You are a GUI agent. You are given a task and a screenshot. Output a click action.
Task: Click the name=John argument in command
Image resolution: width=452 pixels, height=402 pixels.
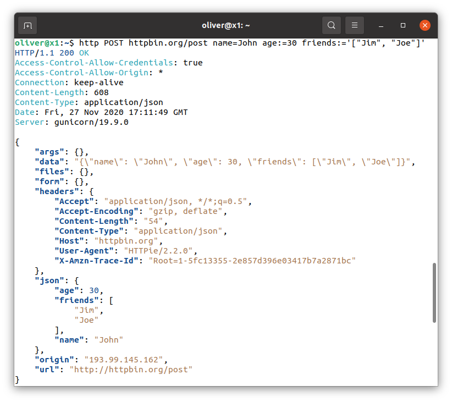click(x=235, y=43)
